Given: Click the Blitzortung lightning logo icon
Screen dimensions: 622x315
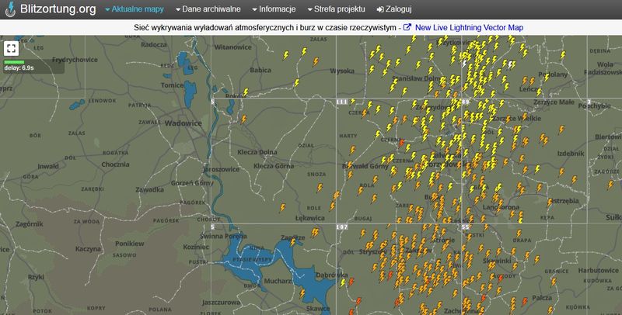Looking at the screenshot, I should pyautogui.click(x=9, y=11).
